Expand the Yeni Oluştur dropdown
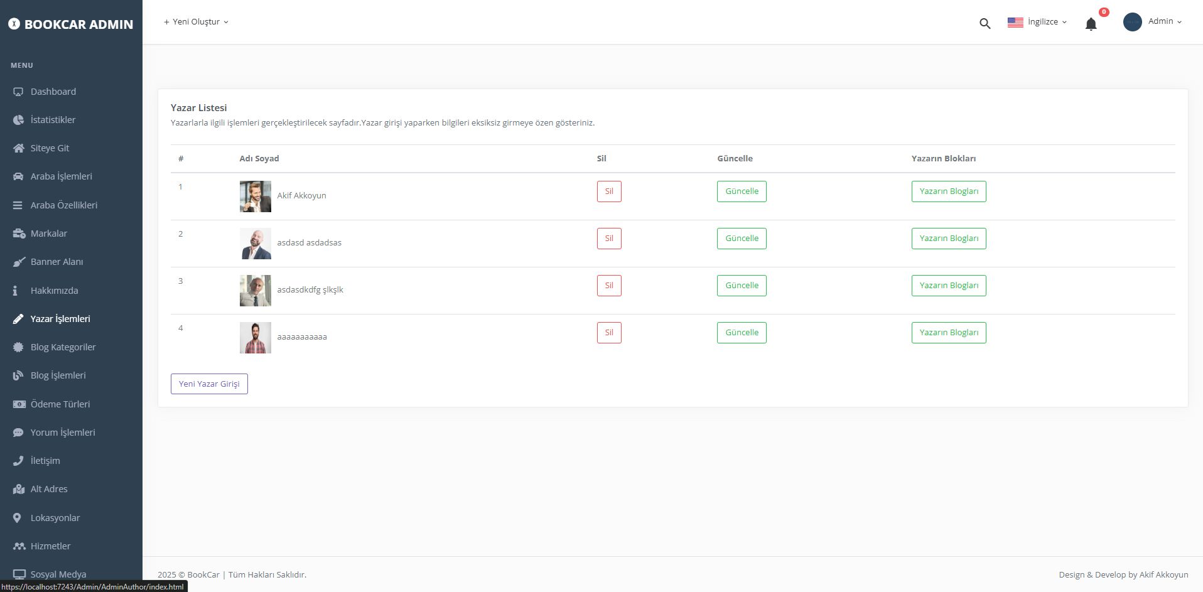Screen dimensions: 1203x592 pos(195,21)
